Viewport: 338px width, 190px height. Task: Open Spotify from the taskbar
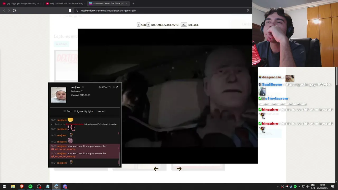(30, 187)
